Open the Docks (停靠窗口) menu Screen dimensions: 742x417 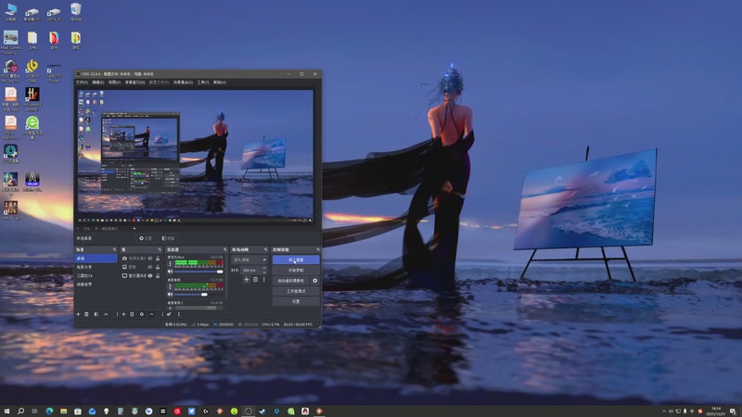[x=134, y=82]
